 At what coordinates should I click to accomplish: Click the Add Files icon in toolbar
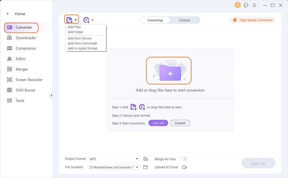69,20
